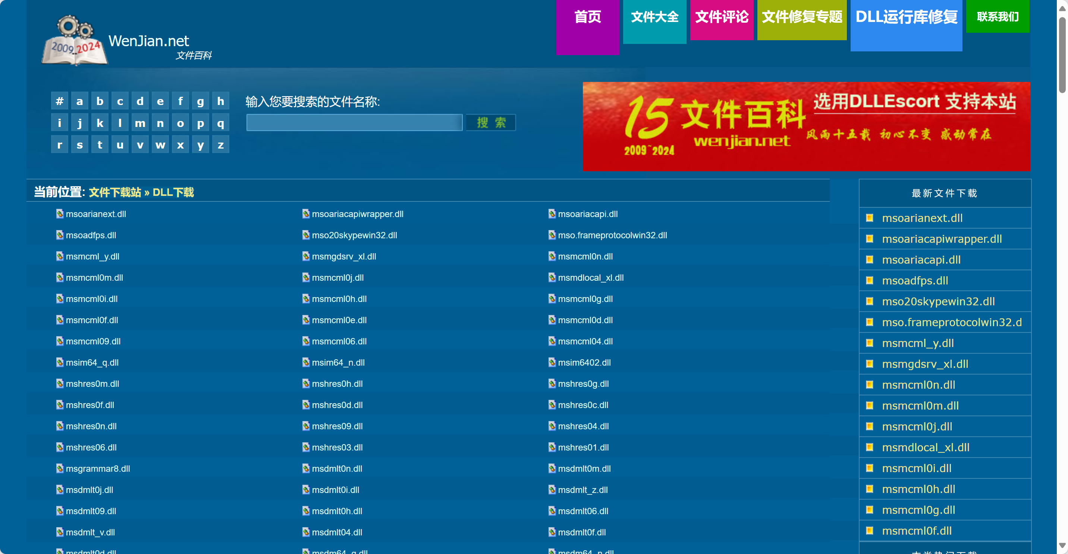The width and height of the screenshot is (1068, 554).
Task: Select the letter a index button
Action: 79,101
